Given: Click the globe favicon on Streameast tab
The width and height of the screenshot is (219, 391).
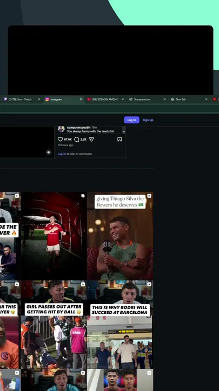Looking at the screenshot, I should click(x=131, y=99).
